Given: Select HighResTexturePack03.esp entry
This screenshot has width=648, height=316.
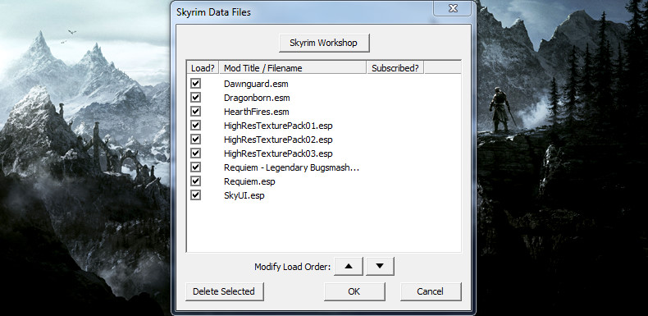Looking at the screenshot, I should point(278,153).
